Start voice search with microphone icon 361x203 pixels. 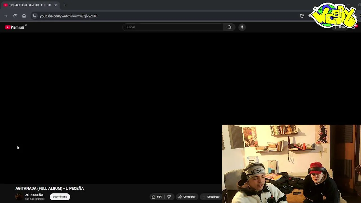click(242, 27)
